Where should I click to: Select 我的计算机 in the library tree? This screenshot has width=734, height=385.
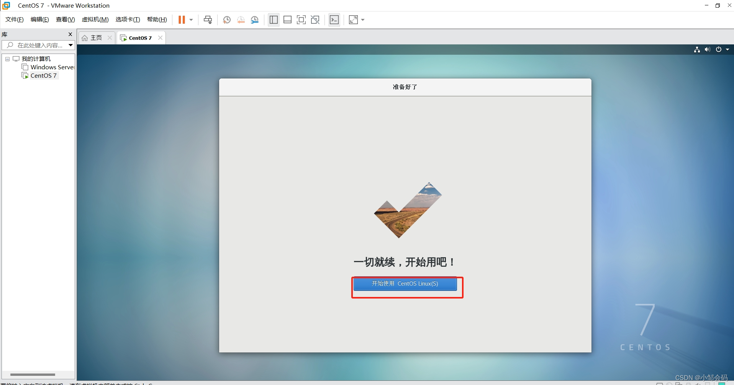click(36, 59)
